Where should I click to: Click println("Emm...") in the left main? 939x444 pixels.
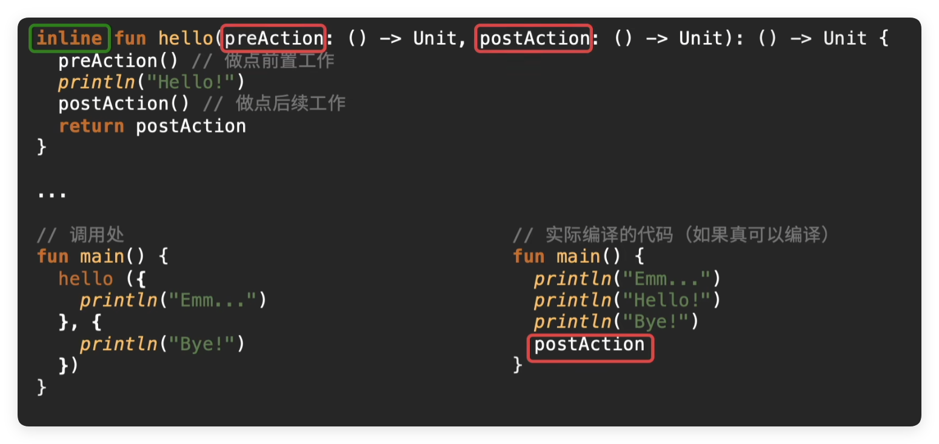[173, 300]
